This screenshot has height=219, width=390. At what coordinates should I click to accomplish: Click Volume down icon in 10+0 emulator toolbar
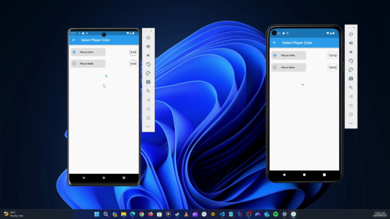(351, 52)
